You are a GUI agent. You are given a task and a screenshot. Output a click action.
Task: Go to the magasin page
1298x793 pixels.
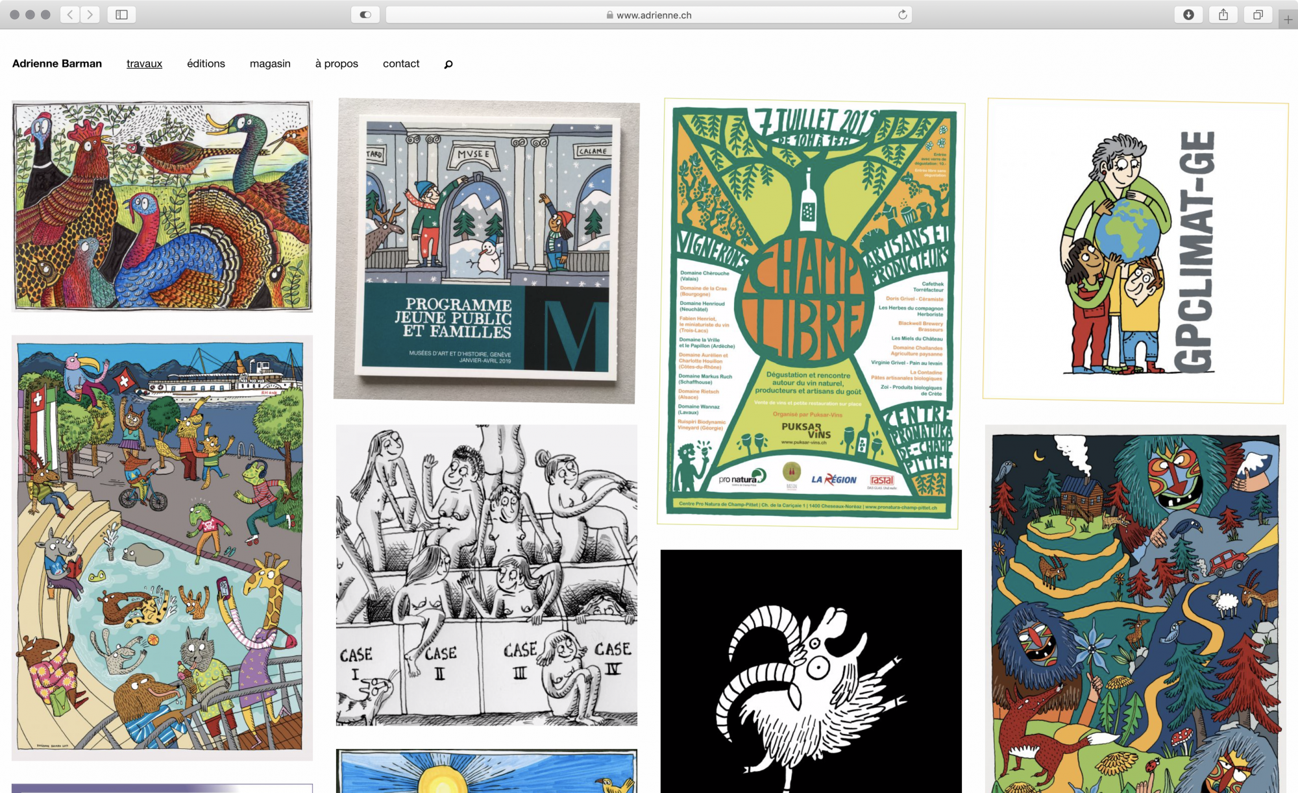[x=270, y=64]
